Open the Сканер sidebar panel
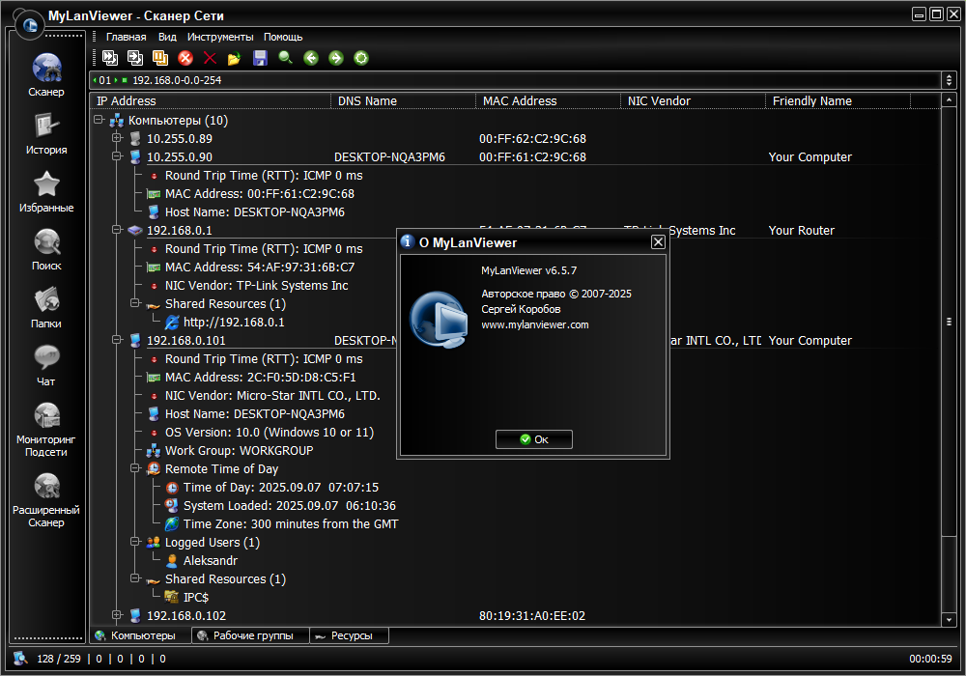The height and width of the screenshot is (676, 966). pyautogui.click(x=46, y=75)
